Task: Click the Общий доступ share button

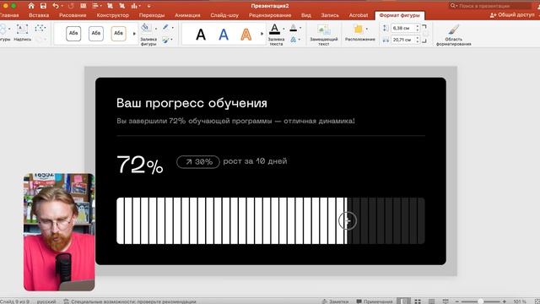Action: click(x=512, y=15)
